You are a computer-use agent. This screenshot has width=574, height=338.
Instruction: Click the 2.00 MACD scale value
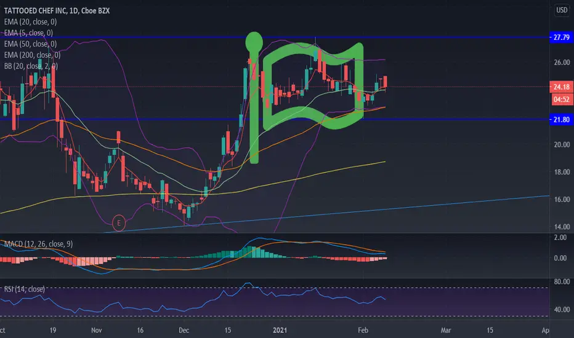(x=560, y=237)
